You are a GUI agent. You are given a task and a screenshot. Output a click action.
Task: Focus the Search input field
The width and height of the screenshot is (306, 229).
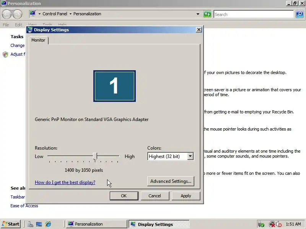(x=254, y=14)
